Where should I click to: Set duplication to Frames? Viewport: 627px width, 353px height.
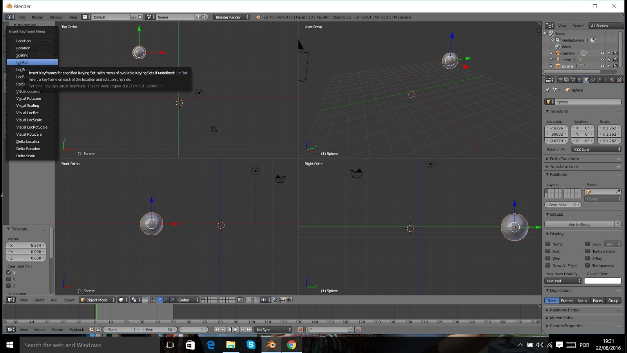click(567, 300)
